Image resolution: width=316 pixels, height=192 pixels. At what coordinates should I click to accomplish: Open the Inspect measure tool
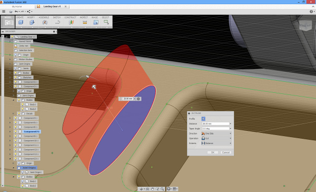click(85, 22)
